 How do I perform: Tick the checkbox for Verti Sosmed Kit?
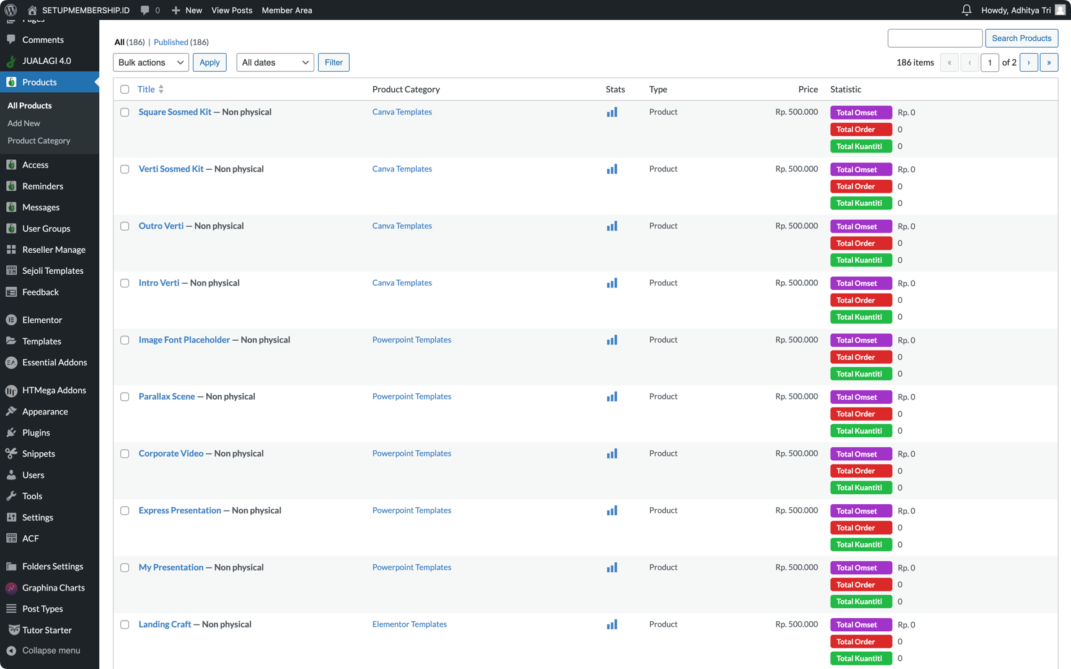click(125, 169)
